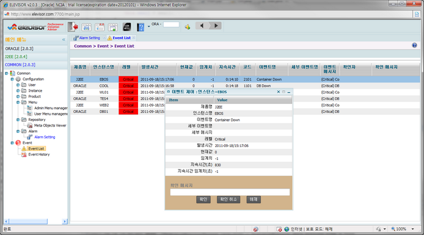This screenshot has width=424, height=235.
Task: Collapse the main menu panel with double chevron
Action: 64,40
